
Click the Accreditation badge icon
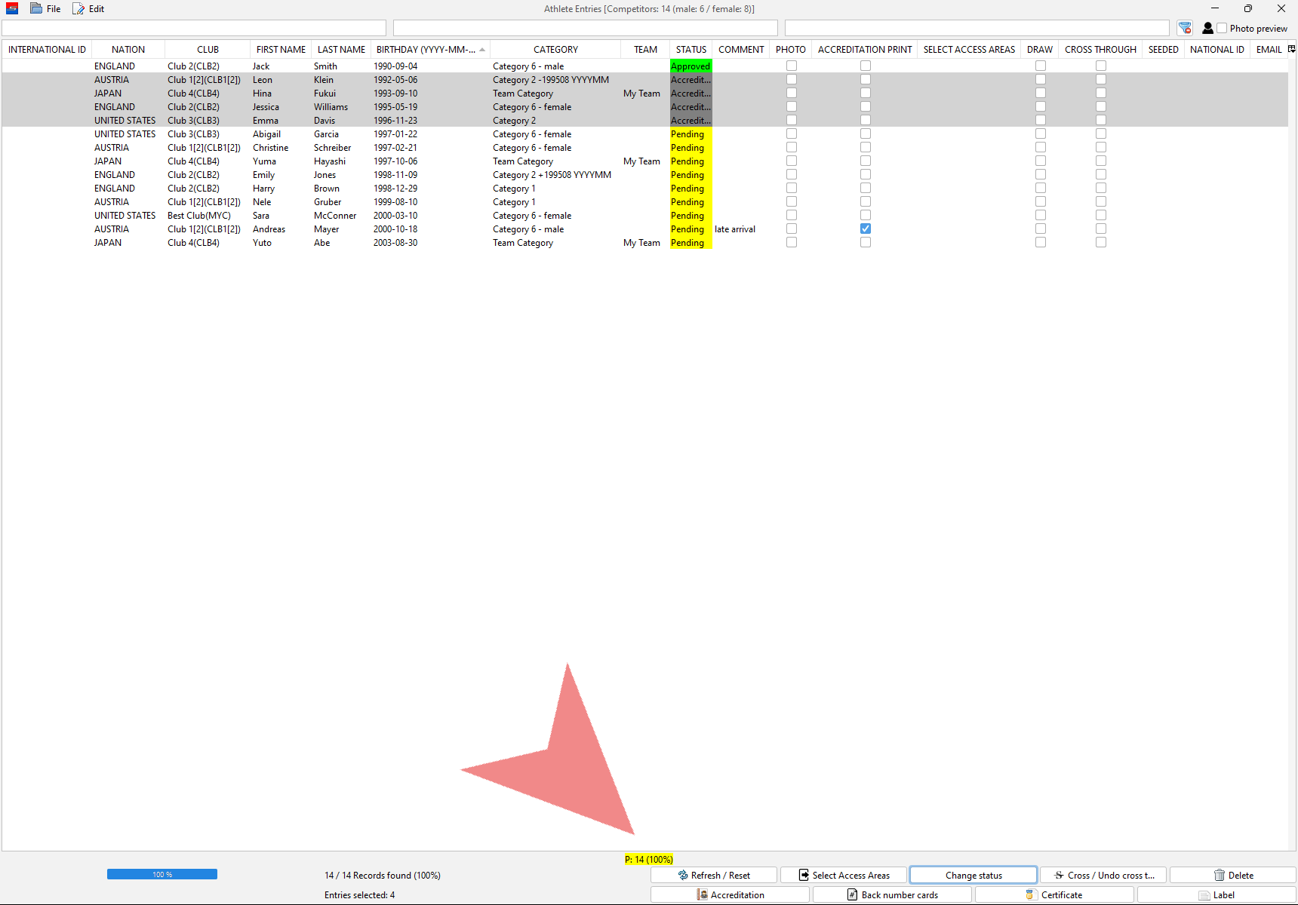tap(703, 895)
